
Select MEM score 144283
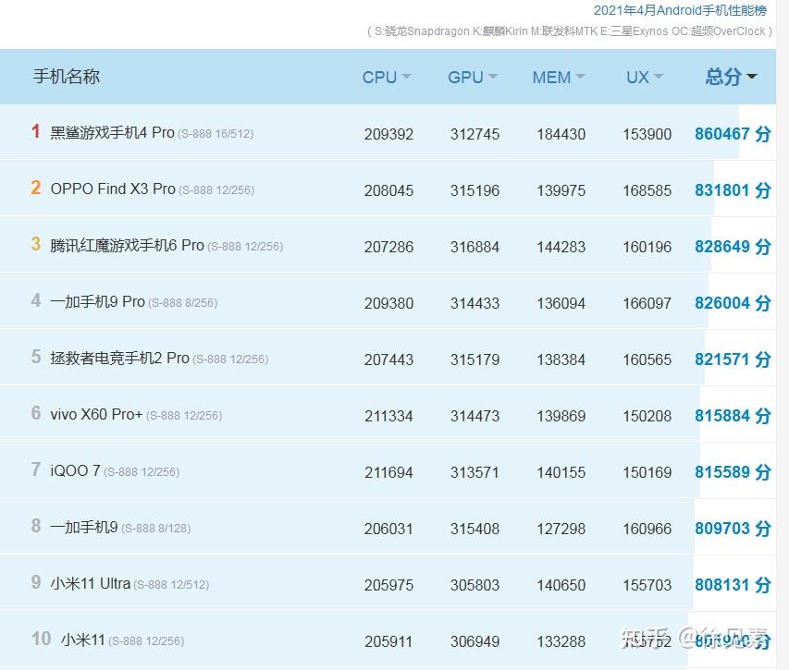(561, 247)
